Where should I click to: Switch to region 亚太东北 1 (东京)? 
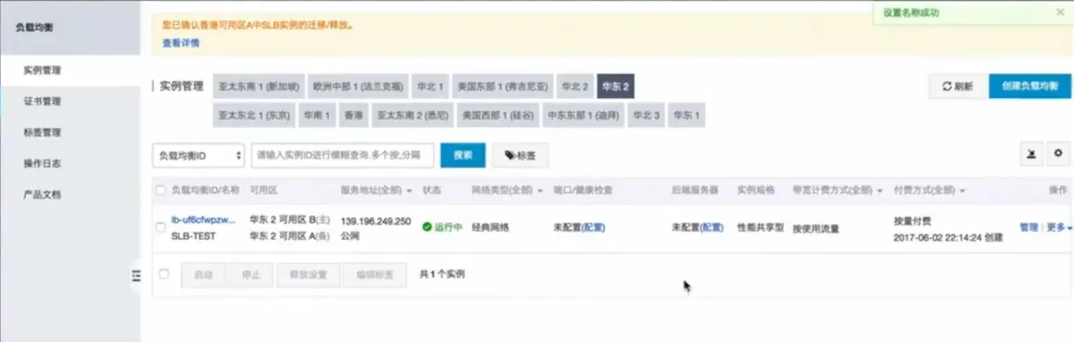pos(254,116)
